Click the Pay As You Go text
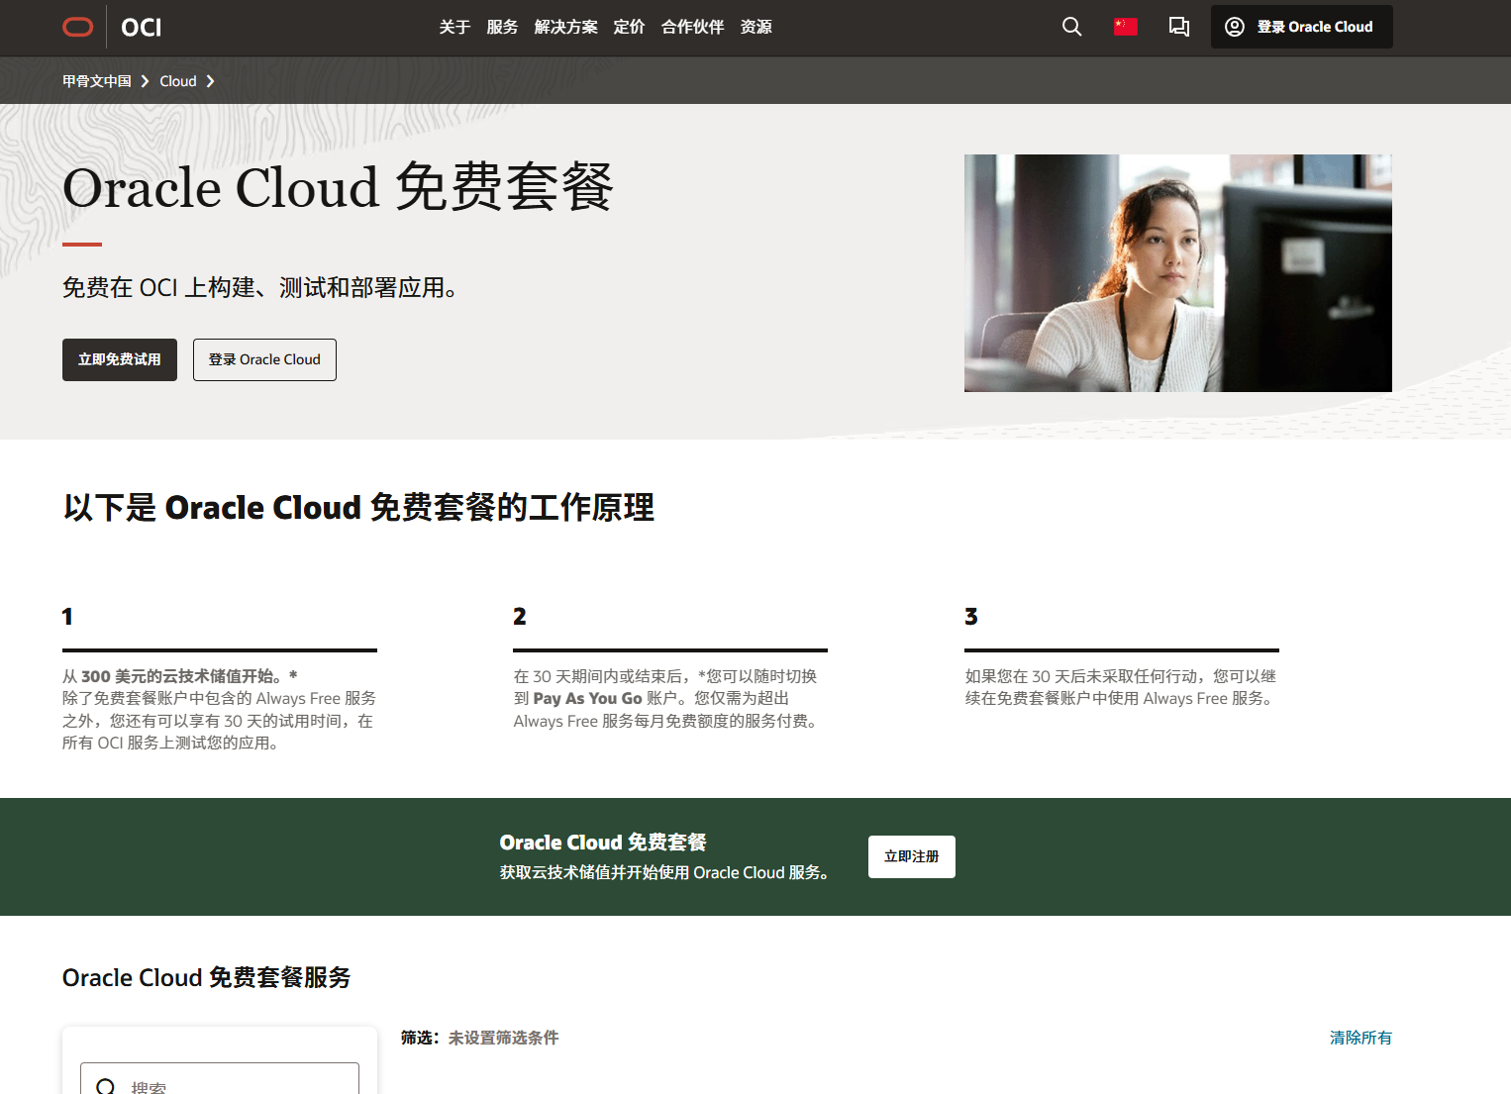Screen dimensions: 1511x1094 [x=588, y=698]
